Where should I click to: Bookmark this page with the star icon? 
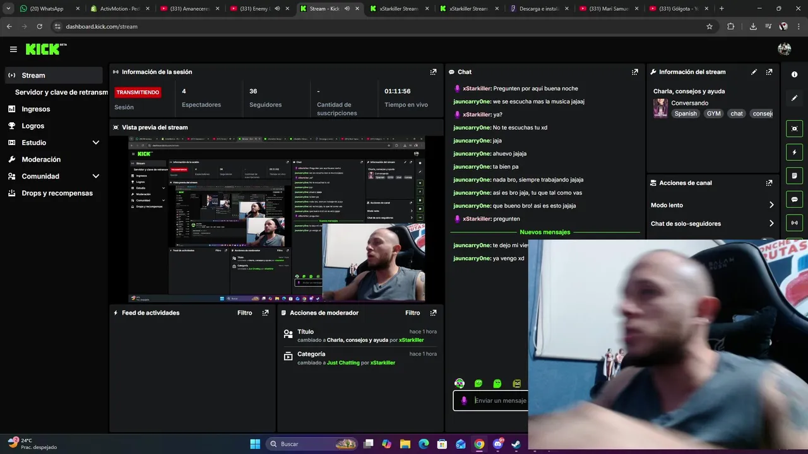pyautogui.click(x=710, y=26)
